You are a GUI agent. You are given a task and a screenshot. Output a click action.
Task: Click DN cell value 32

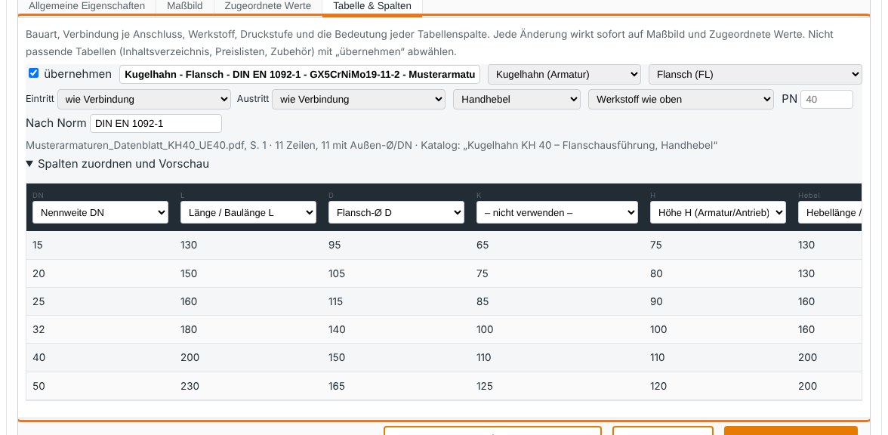click(39, 329)
